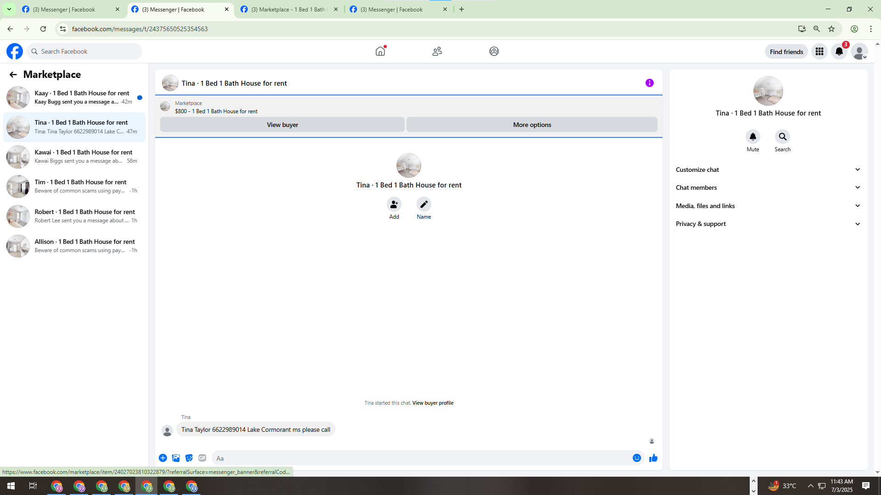Open the sticker chooser icon

[189, 458]
